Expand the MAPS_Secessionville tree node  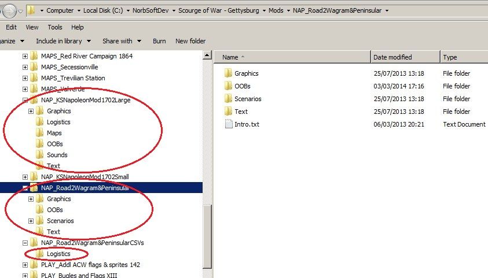(25, 68)
